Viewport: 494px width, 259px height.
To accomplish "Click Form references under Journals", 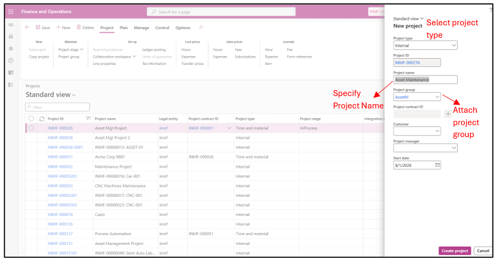I will point(299,57).
